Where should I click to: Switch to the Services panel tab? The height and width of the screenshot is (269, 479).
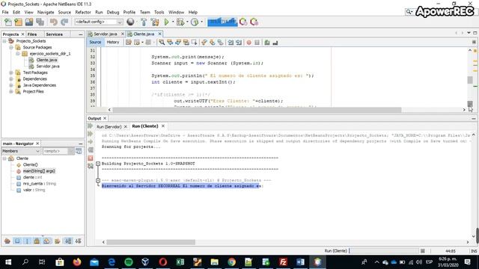click(55, 34)
